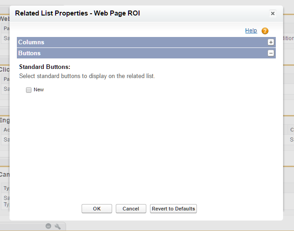Click the "Select standard buttons" description text
The height and width of the screenshot is (231, 294).
[x=87, y=76]
